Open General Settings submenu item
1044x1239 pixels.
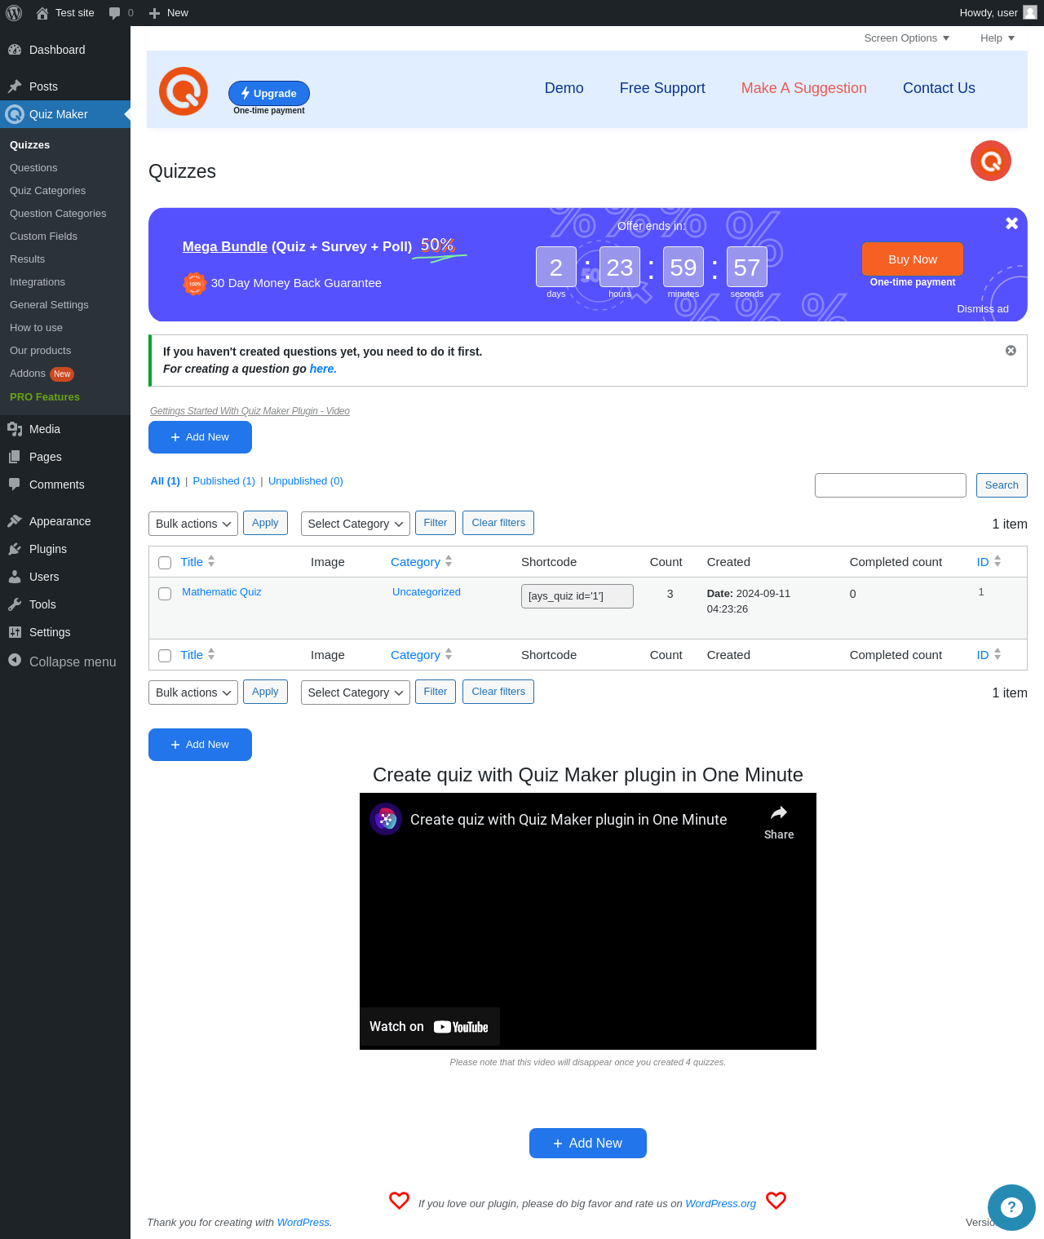(x=49, y=305)
